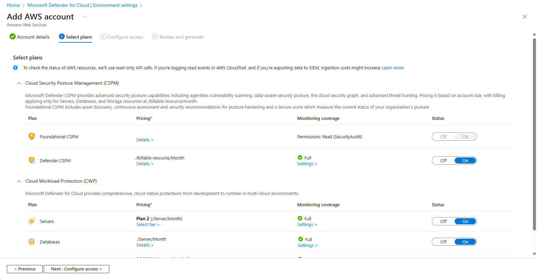Click the scrollbar up arrow
The image size is (537, 280).
(534, 34)
